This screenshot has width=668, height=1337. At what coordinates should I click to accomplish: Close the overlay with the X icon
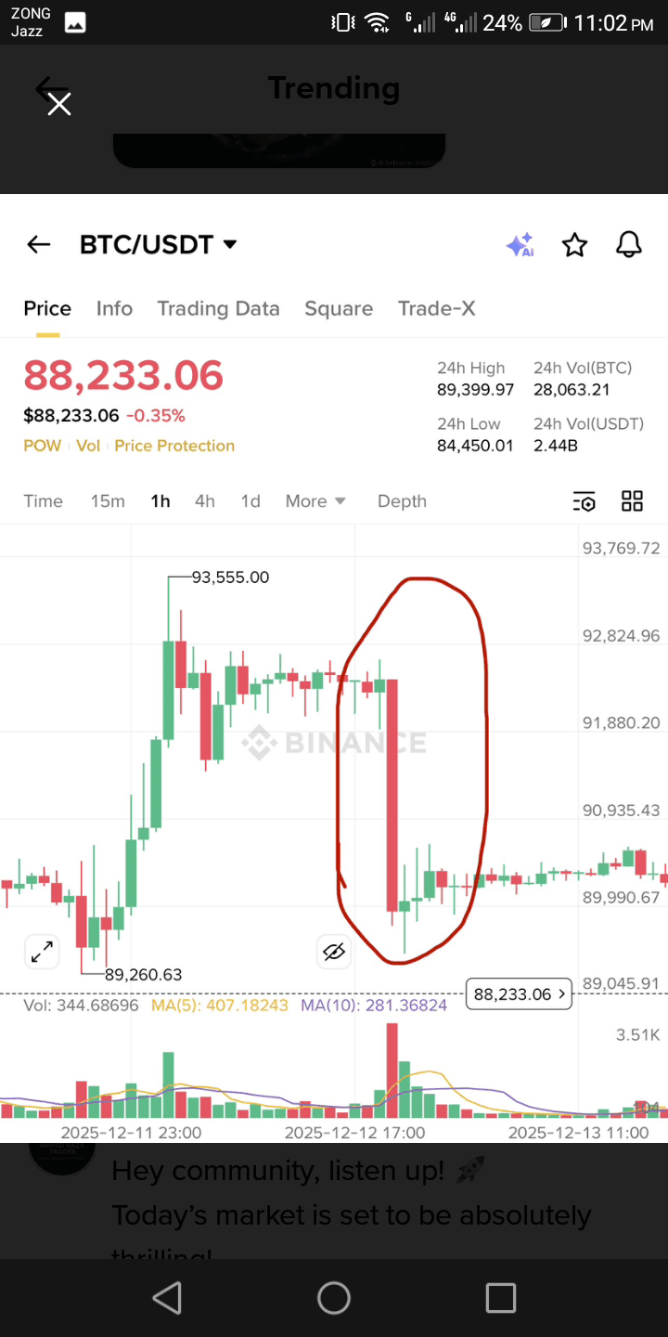59,104
